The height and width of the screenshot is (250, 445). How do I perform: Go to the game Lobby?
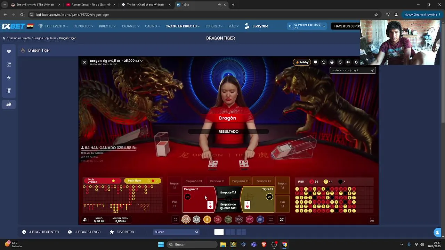(x=302, y=62)
